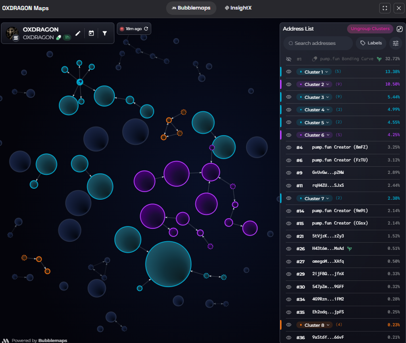The image size is (406, 343).
Task: Open the Labels button
Action: [x=371, y=43]
